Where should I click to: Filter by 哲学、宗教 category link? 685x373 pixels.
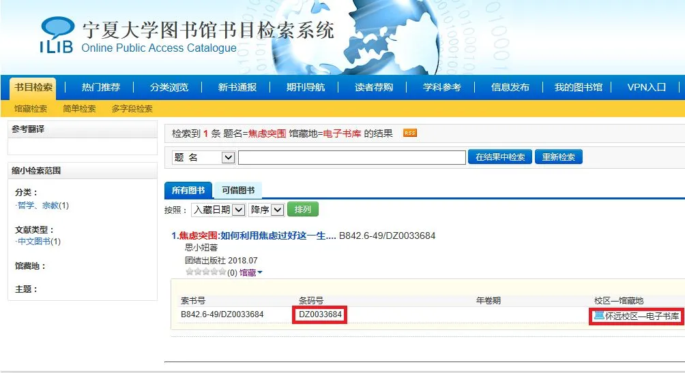pyautogui.click(x=37, y=206)
